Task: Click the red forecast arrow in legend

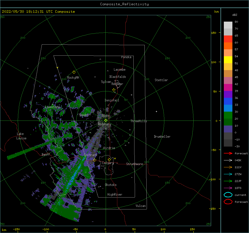Action: coord(228,153)
